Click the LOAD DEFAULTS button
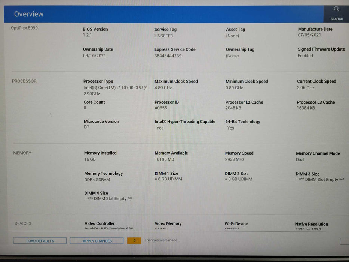Screen dimensions: 349x262 click(x=40, y=241)
